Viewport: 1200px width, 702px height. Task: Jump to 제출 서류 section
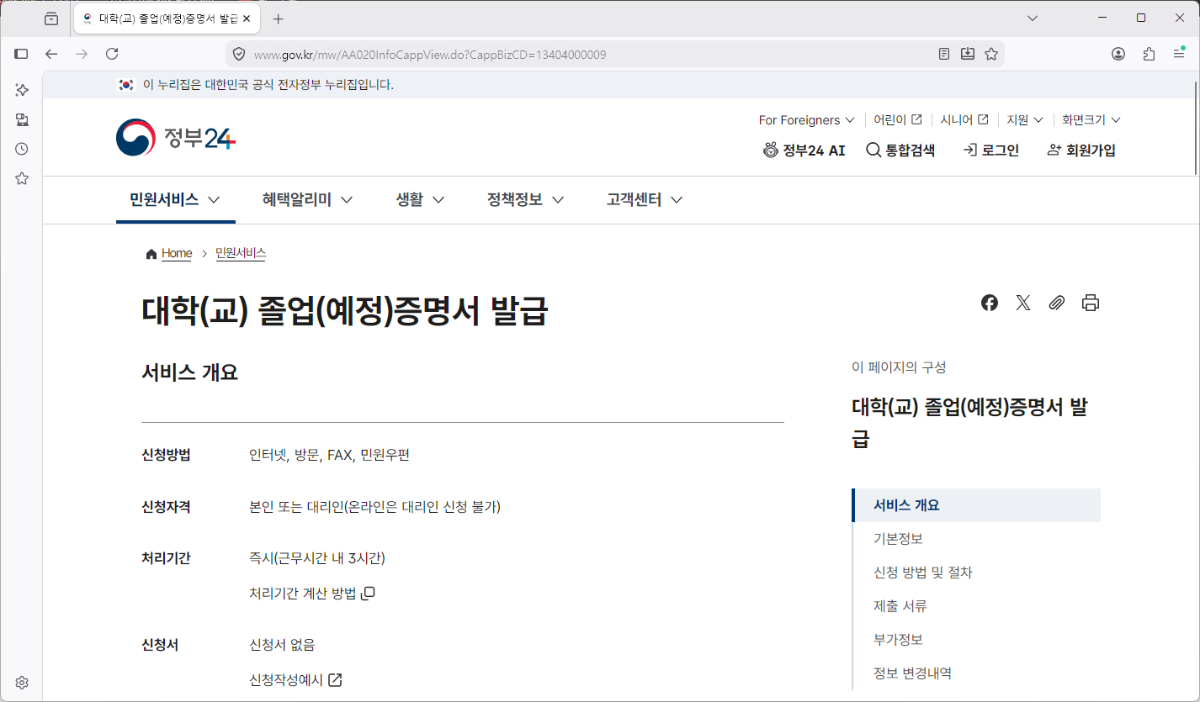pos(900,606)
